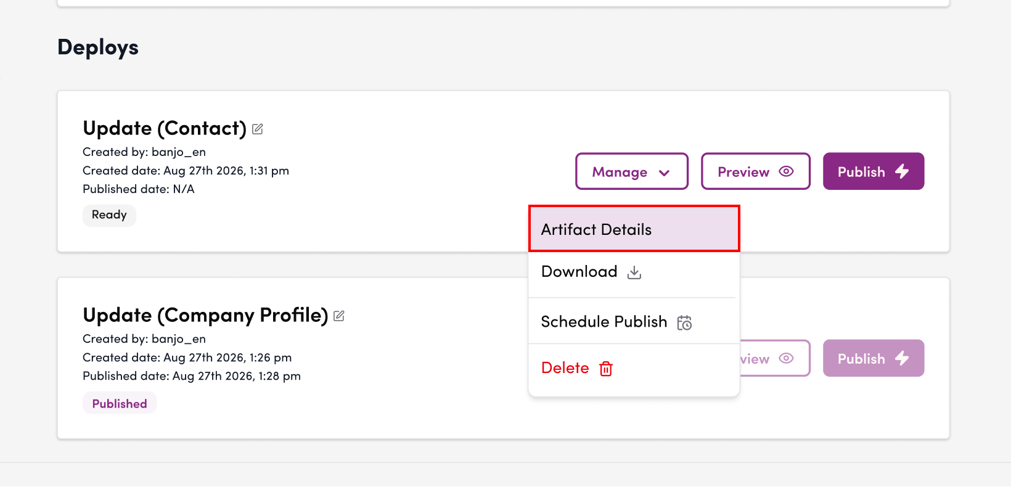
Task: Click 'Published date: N/A' text
Action: tap(139, 189)
